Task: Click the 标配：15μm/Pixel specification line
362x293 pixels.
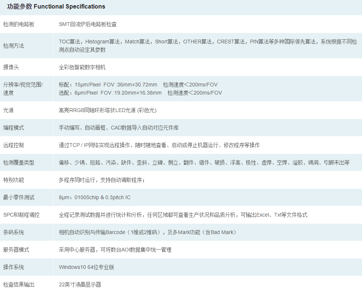Action: [x=138, y=85]
